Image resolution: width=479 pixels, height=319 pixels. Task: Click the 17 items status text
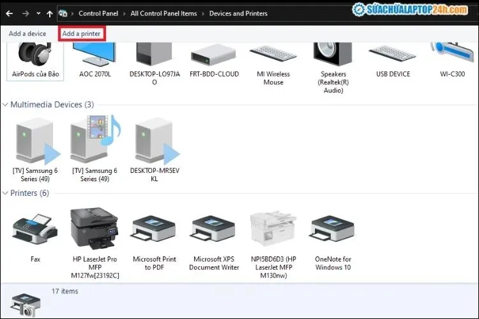(65, 291)
